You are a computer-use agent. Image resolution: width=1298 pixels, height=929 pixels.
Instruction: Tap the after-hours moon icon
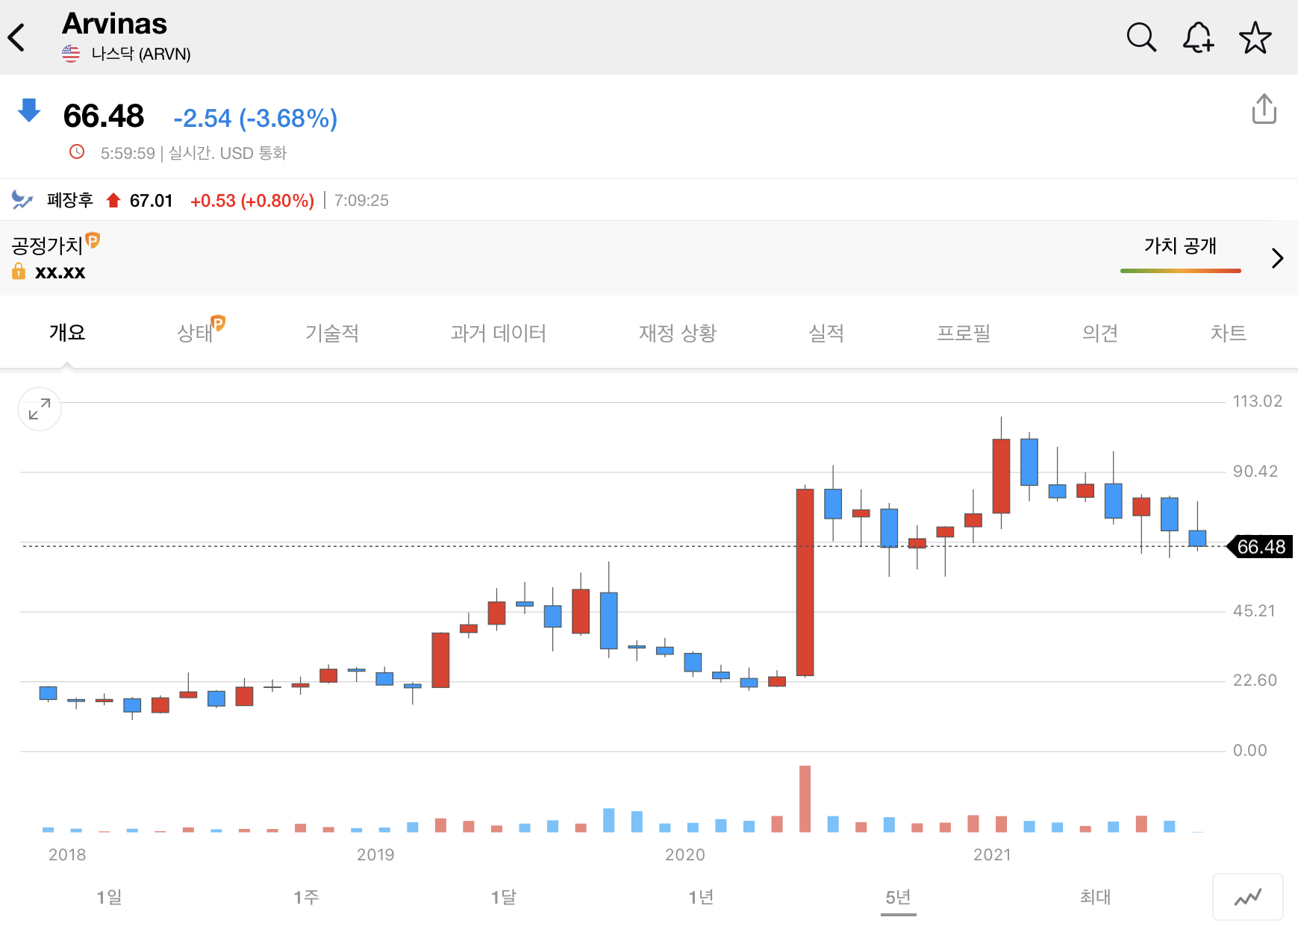pos(22,200)
